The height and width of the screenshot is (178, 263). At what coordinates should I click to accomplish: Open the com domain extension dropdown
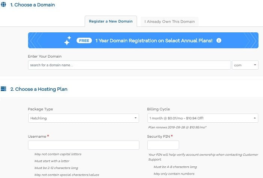point(245,65)
